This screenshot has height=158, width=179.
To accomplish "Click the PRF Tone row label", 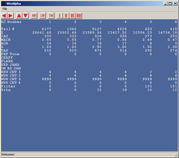I will coord(10,54).
